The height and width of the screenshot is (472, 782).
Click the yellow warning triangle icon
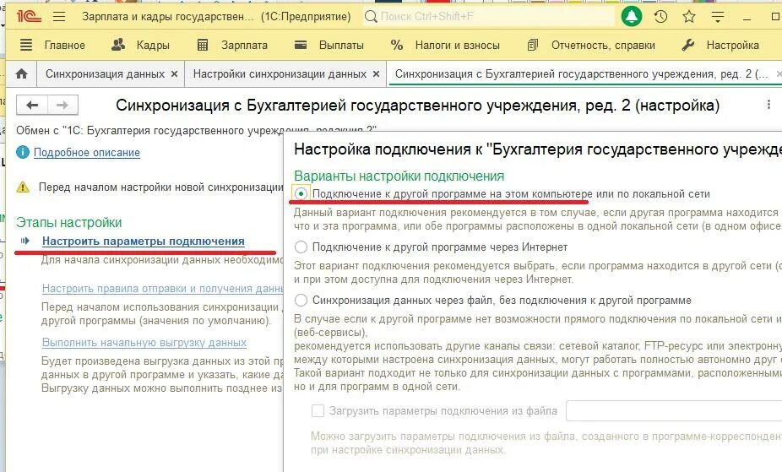coord(23,187)
